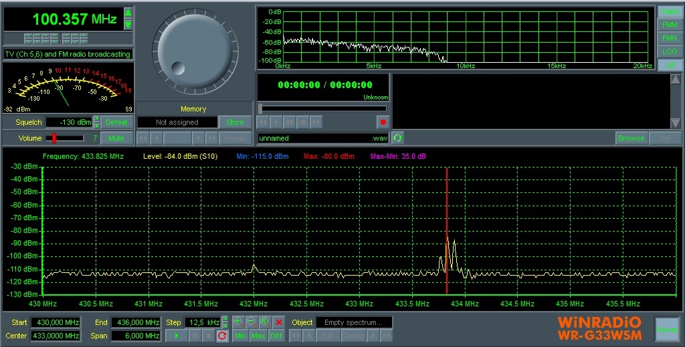Select FMN demodulation mode

point(669,38)
